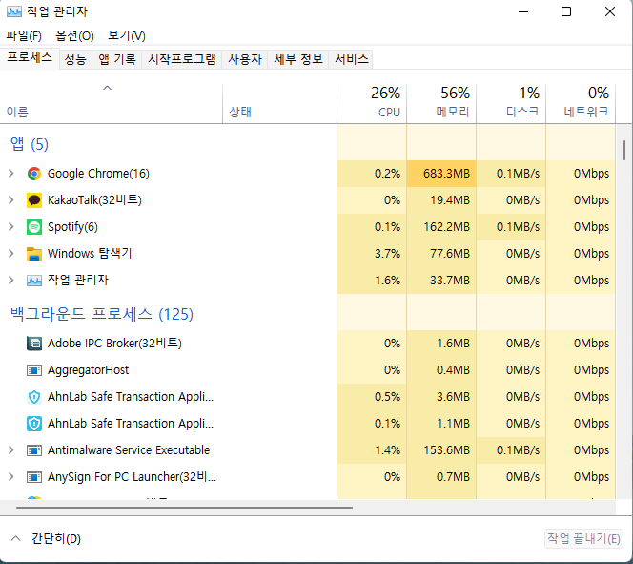Switch to the 앱 기록 tab

coord(117,59)
